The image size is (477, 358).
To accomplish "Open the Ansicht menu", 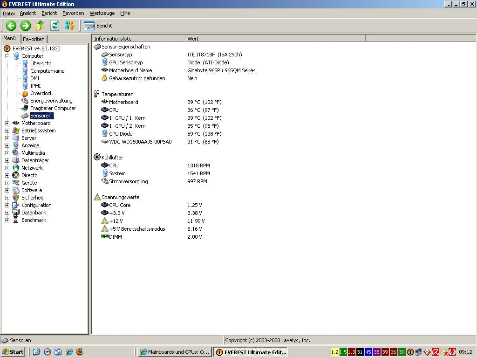I will tap(27, 13).
